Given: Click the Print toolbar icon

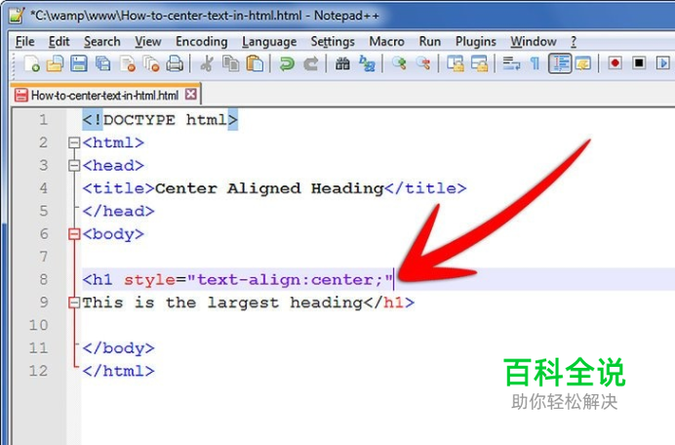Looking at the screenshot, I should (175, 63).
